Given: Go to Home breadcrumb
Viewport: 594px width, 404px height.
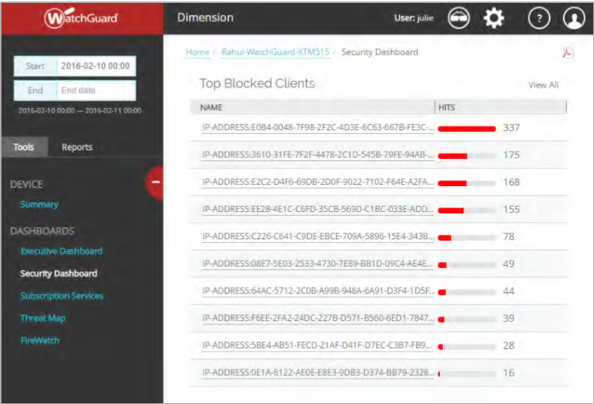Looking at the screenshot, I should coord(198,52).
